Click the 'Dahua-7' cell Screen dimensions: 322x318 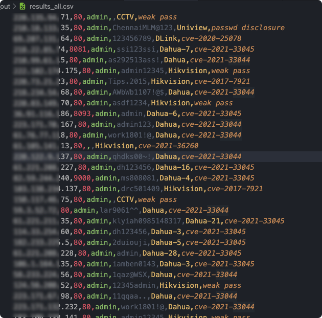click(175, 49)
